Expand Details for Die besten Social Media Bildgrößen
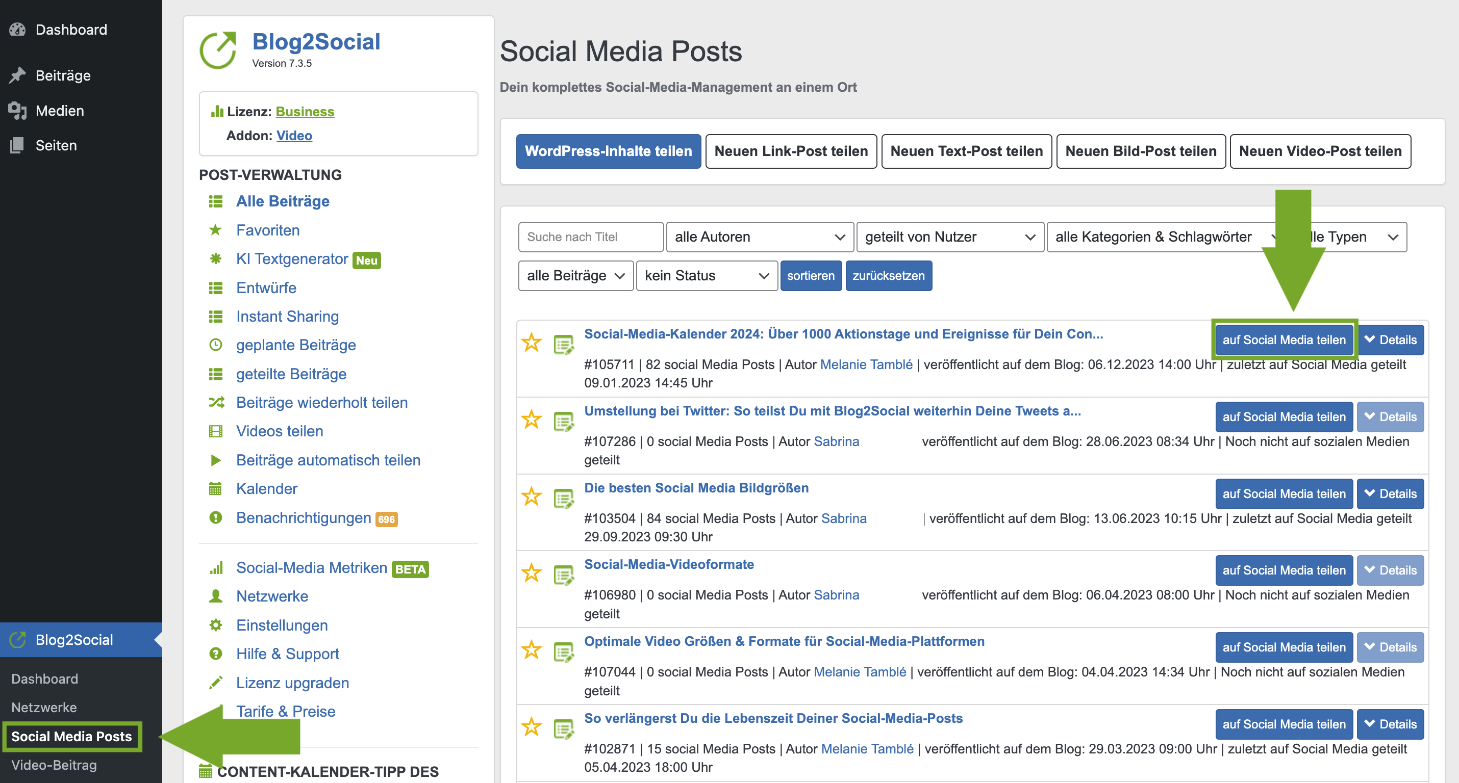Screen dimensions: 1459x783 (1390, 493)
